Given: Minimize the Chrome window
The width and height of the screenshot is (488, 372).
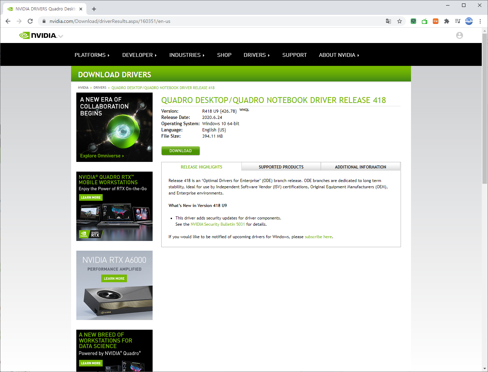Looking at the screenshot, I should [x=448, y=5].
